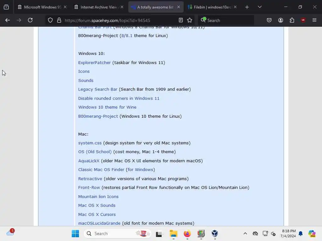Open weather widget on taskbar

[x=10, y=233]
